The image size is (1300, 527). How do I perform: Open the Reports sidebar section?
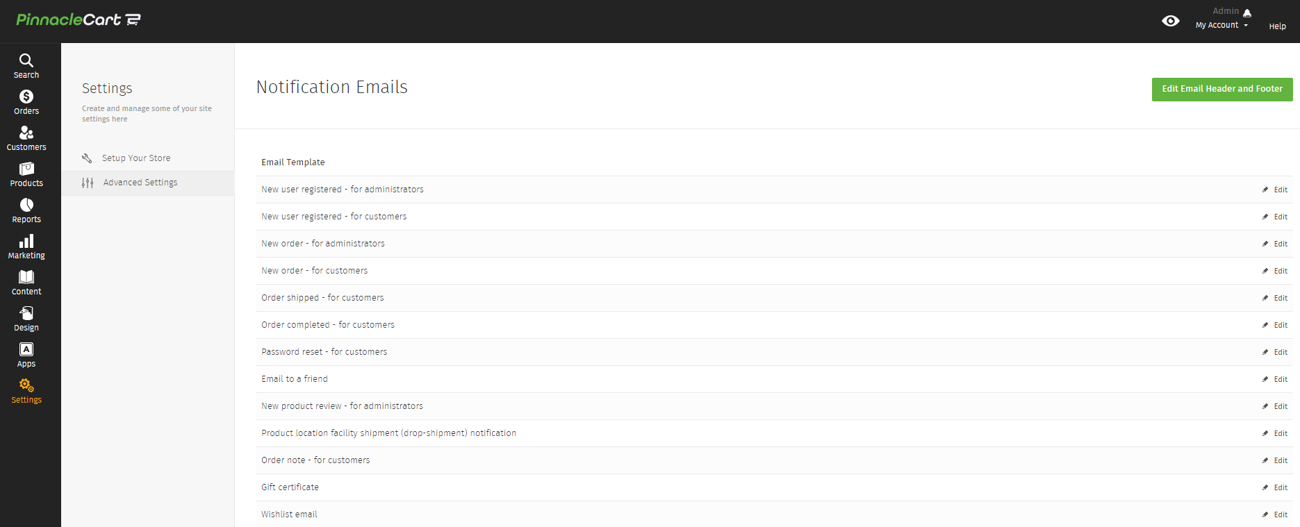26,210
